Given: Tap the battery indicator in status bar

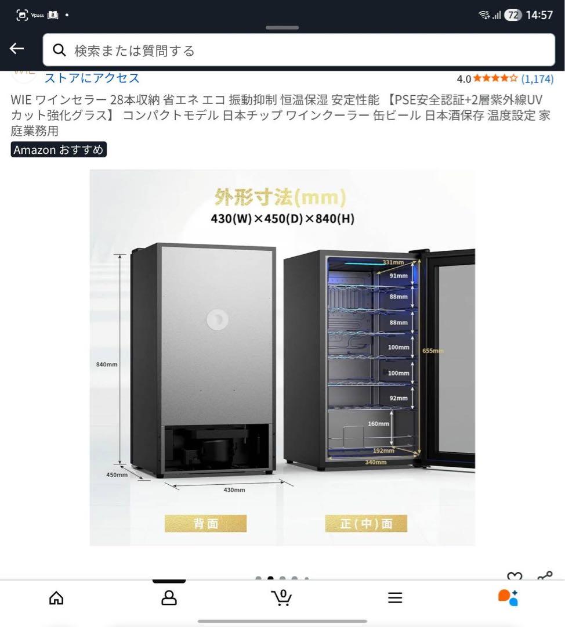Looking at the screenshot, I should pos(513,15).
